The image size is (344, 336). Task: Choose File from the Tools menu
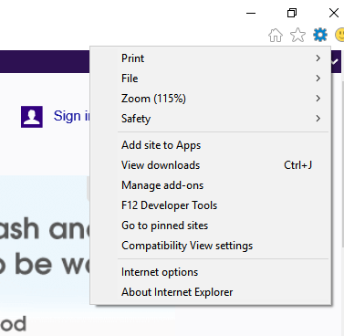pos(211,79)
